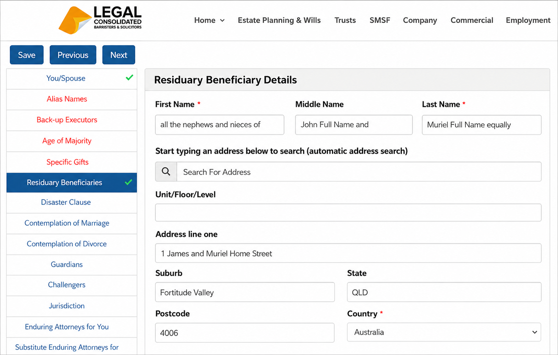Screen dimensions: 558x355
Task: Click the Next button
Action: [118, 55]
